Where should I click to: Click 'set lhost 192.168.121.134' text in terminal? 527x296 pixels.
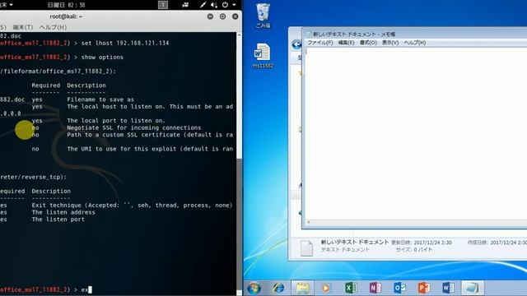click(x=125, y=43)
